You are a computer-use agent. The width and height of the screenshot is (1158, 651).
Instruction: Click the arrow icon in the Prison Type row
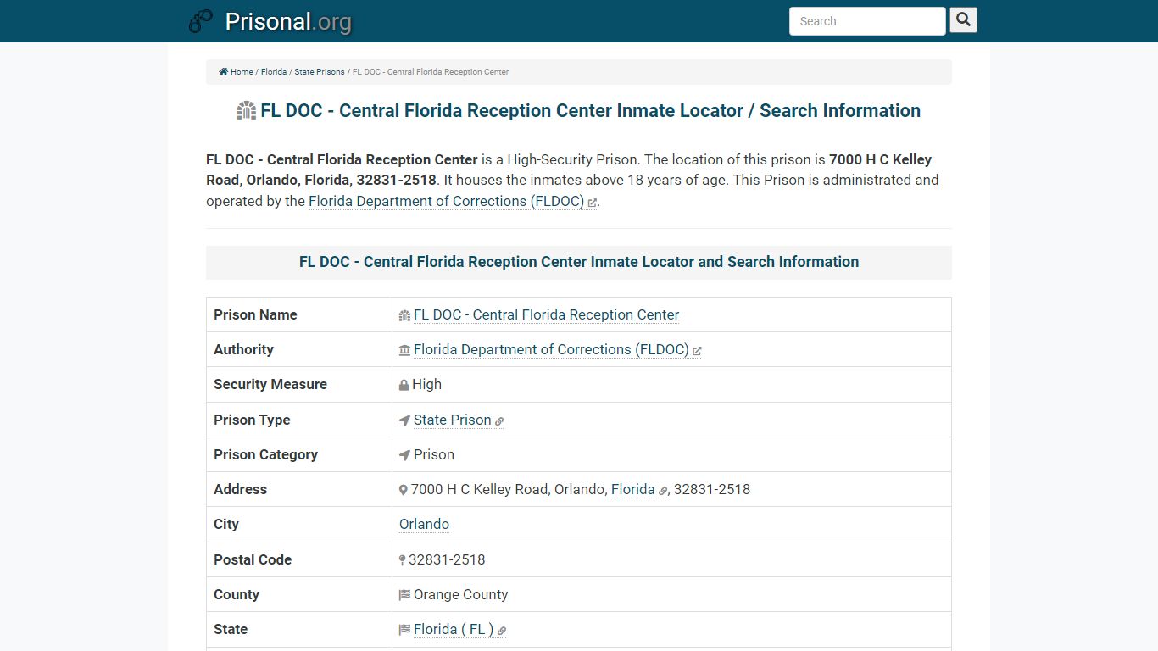(x=405, y=420)
